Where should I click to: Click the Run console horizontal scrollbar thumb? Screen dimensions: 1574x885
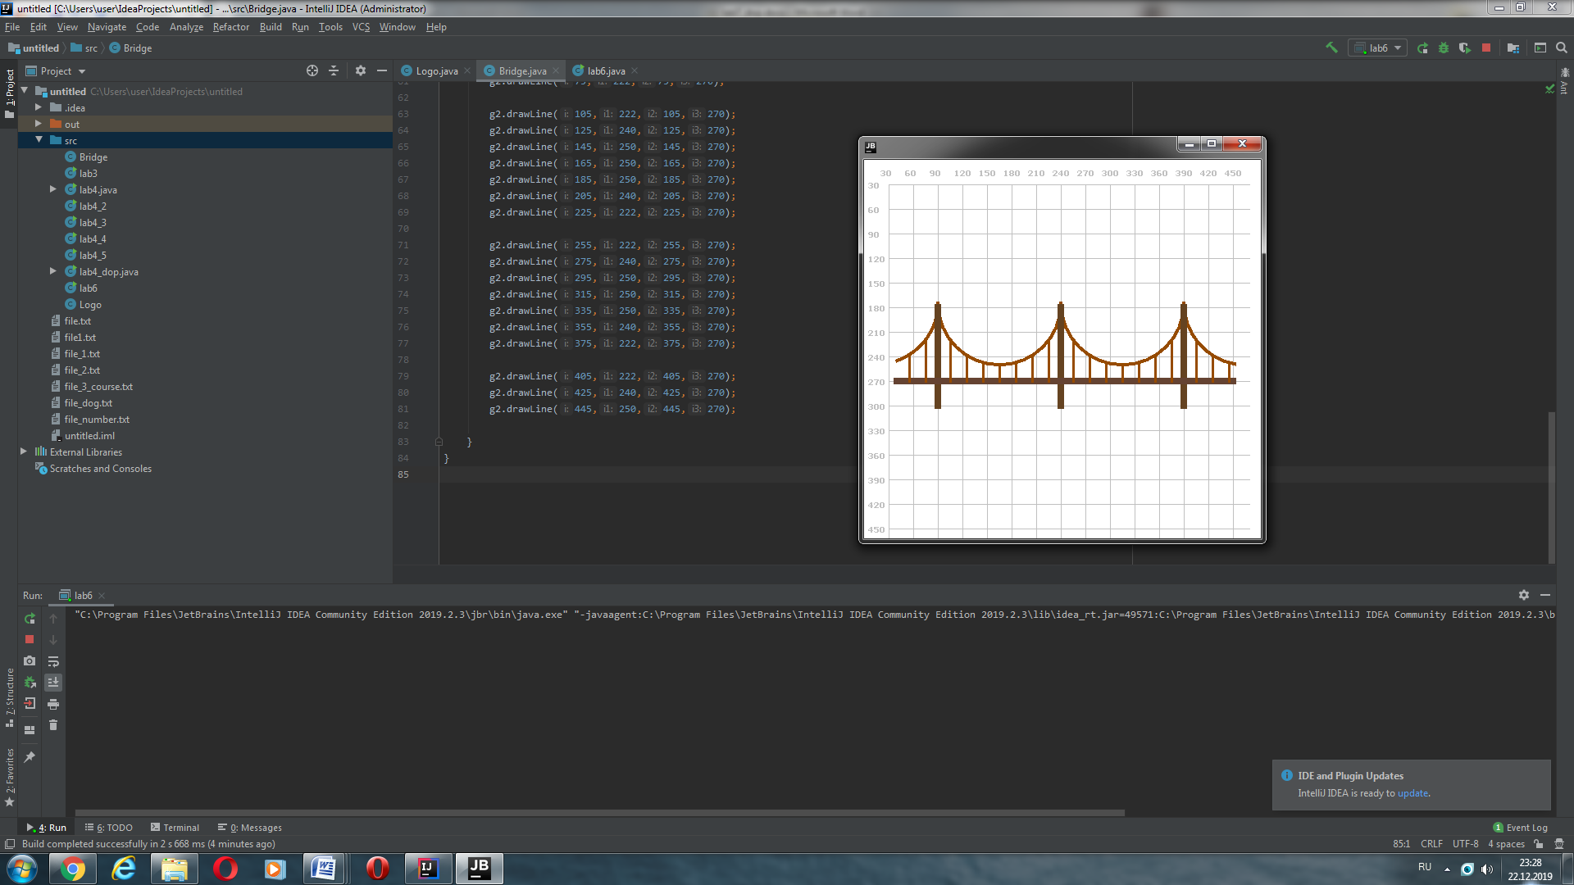598,813
